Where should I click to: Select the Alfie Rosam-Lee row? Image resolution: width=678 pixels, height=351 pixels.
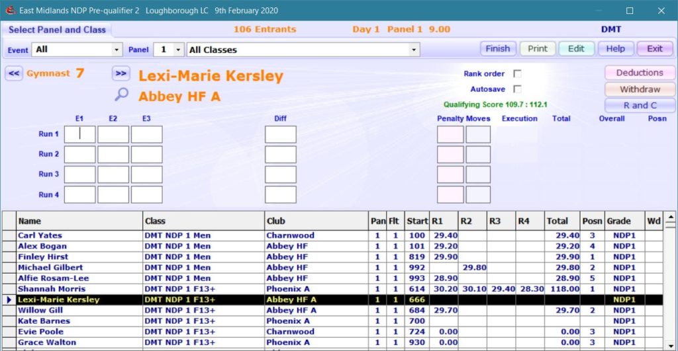point(333,278)
